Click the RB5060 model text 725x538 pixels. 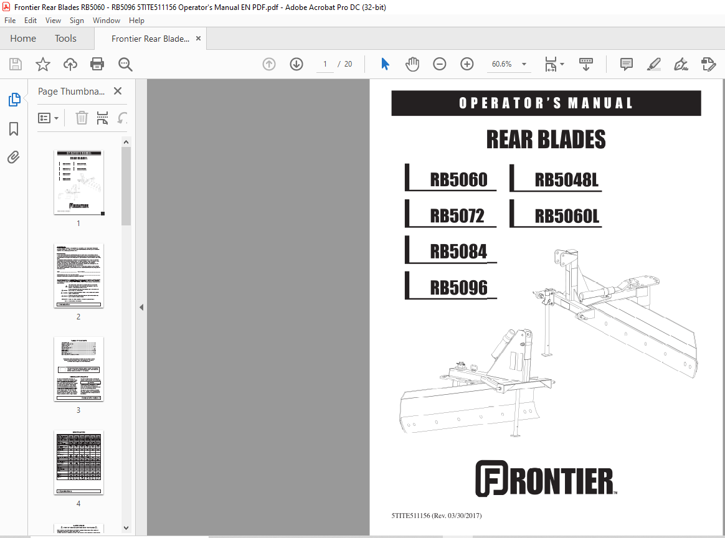click(458, 180)
